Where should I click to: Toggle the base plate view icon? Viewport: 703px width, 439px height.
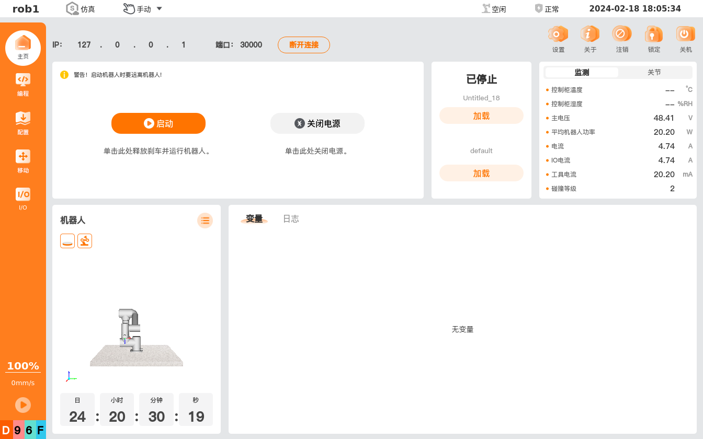coord(67,241)
